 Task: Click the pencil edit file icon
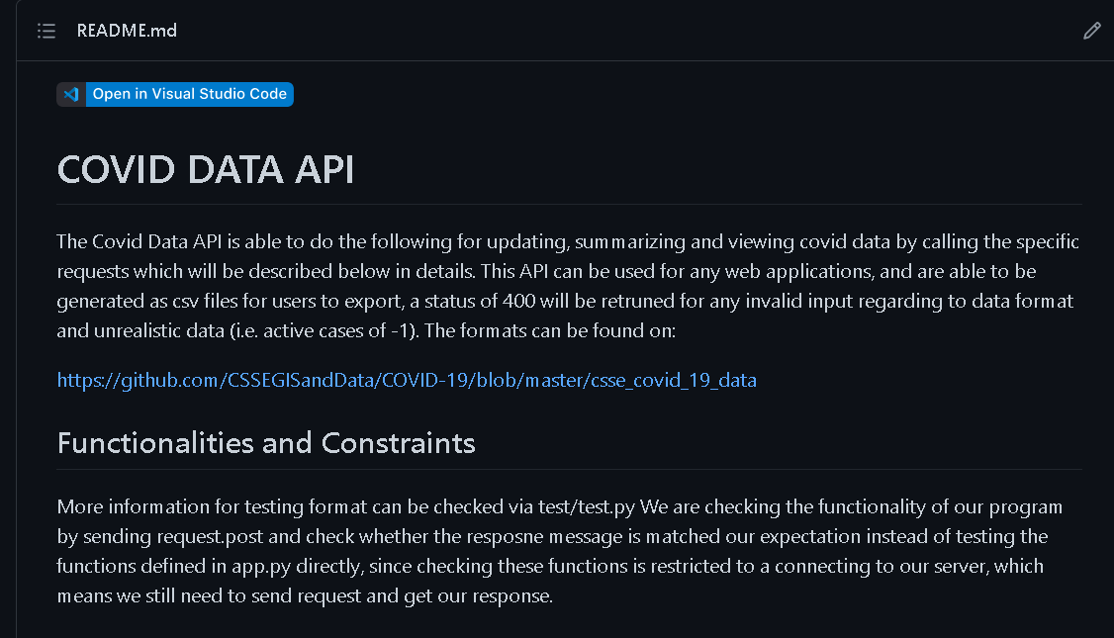click(1092, 31)
